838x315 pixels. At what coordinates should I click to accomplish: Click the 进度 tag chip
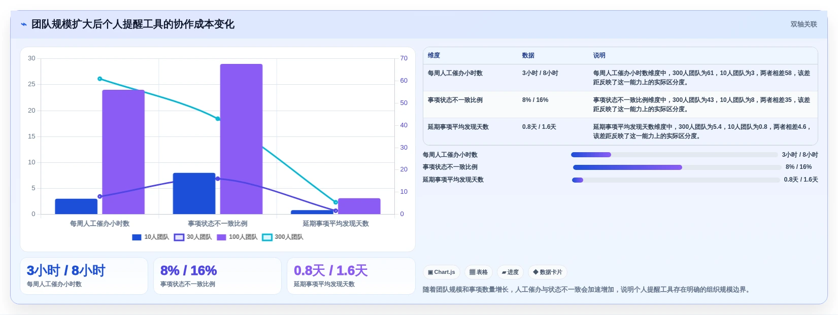click(510, 272)
